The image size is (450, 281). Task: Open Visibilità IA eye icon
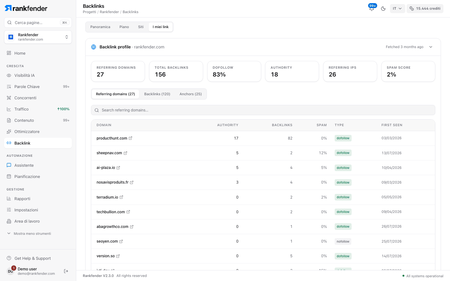point(9,76)
